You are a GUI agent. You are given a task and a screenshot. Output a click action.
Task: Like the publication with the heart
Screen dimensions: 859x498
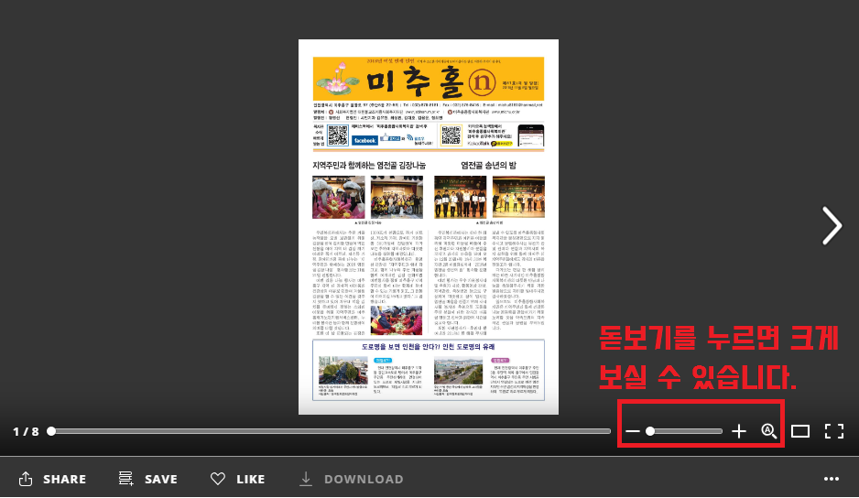[217, 479]
